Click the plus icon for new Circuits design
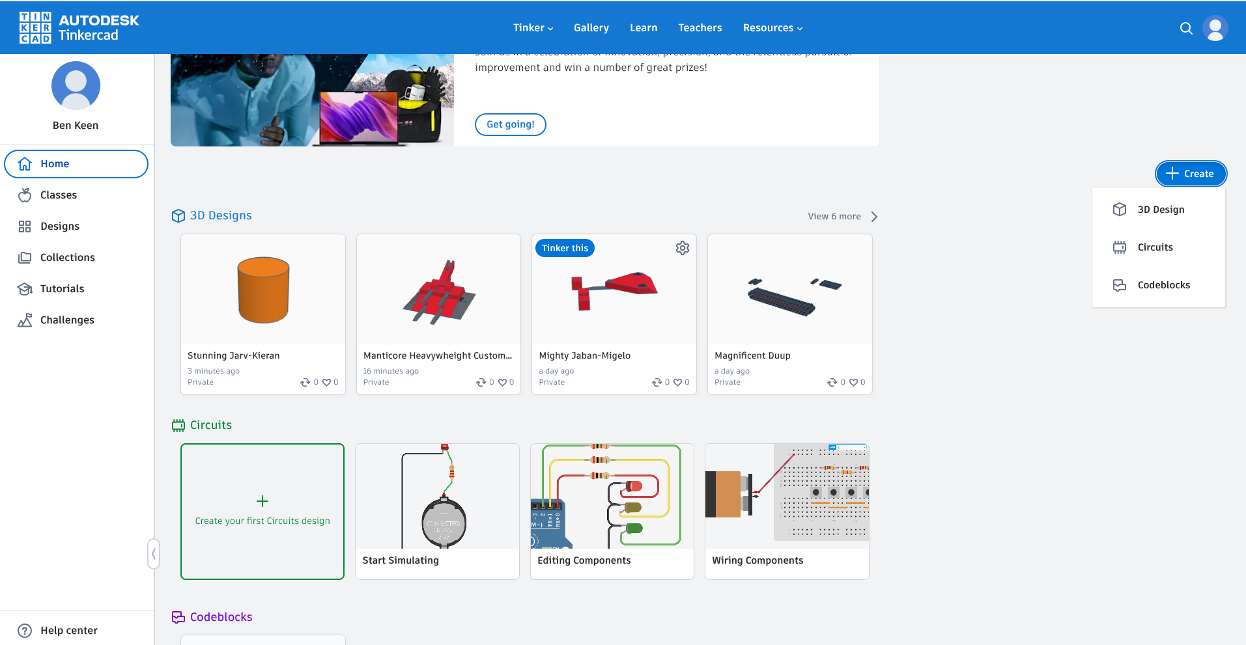Image resolution: width=1246 pixels, height=645 pixels. click(x=262, y=501)
